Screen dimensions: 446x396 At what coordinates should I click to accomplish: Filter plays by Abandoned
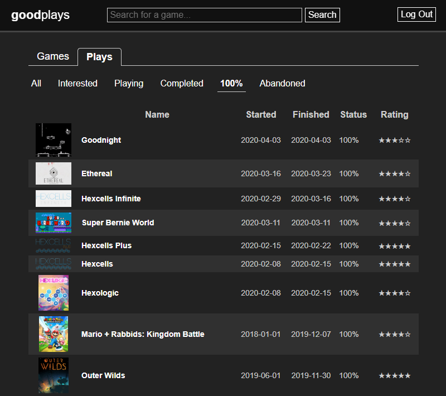point(282,83)
